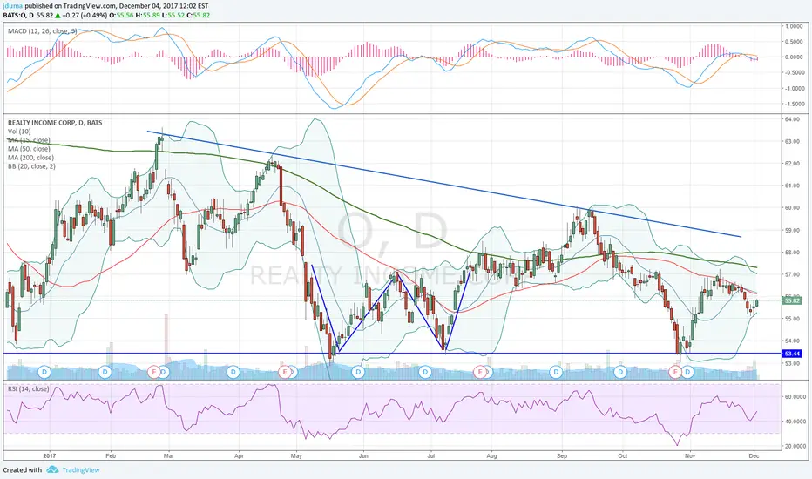Click the 58.00 price axis label
812x479 pixels.
pos(793,253)
